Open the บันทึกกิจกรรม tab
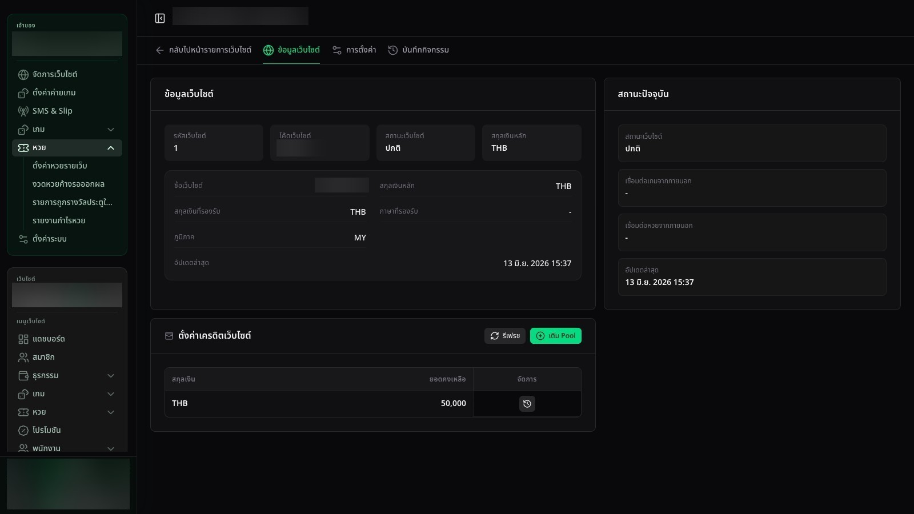 click(419, 50)
